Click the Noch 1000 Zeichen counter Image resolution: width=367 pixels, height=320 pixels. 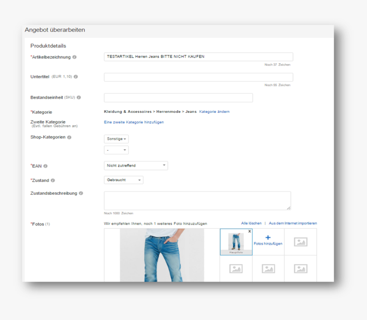click(119, 213)
